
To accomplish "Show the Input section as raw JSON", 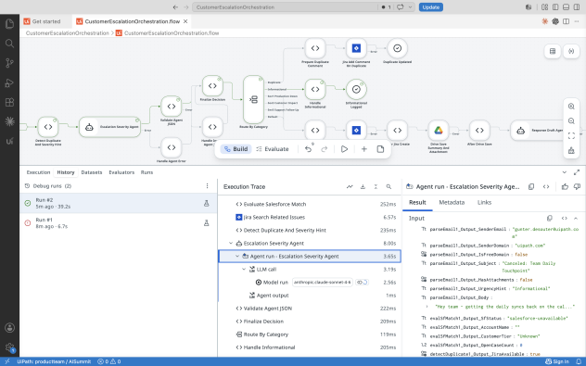I will (x=565, y=218).
